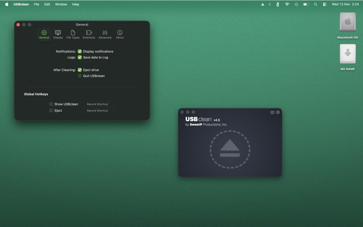The height and width of the screenshot is (227, 363).
Task: Open USBclean settings via the gear icon
Action: (278, 112)
